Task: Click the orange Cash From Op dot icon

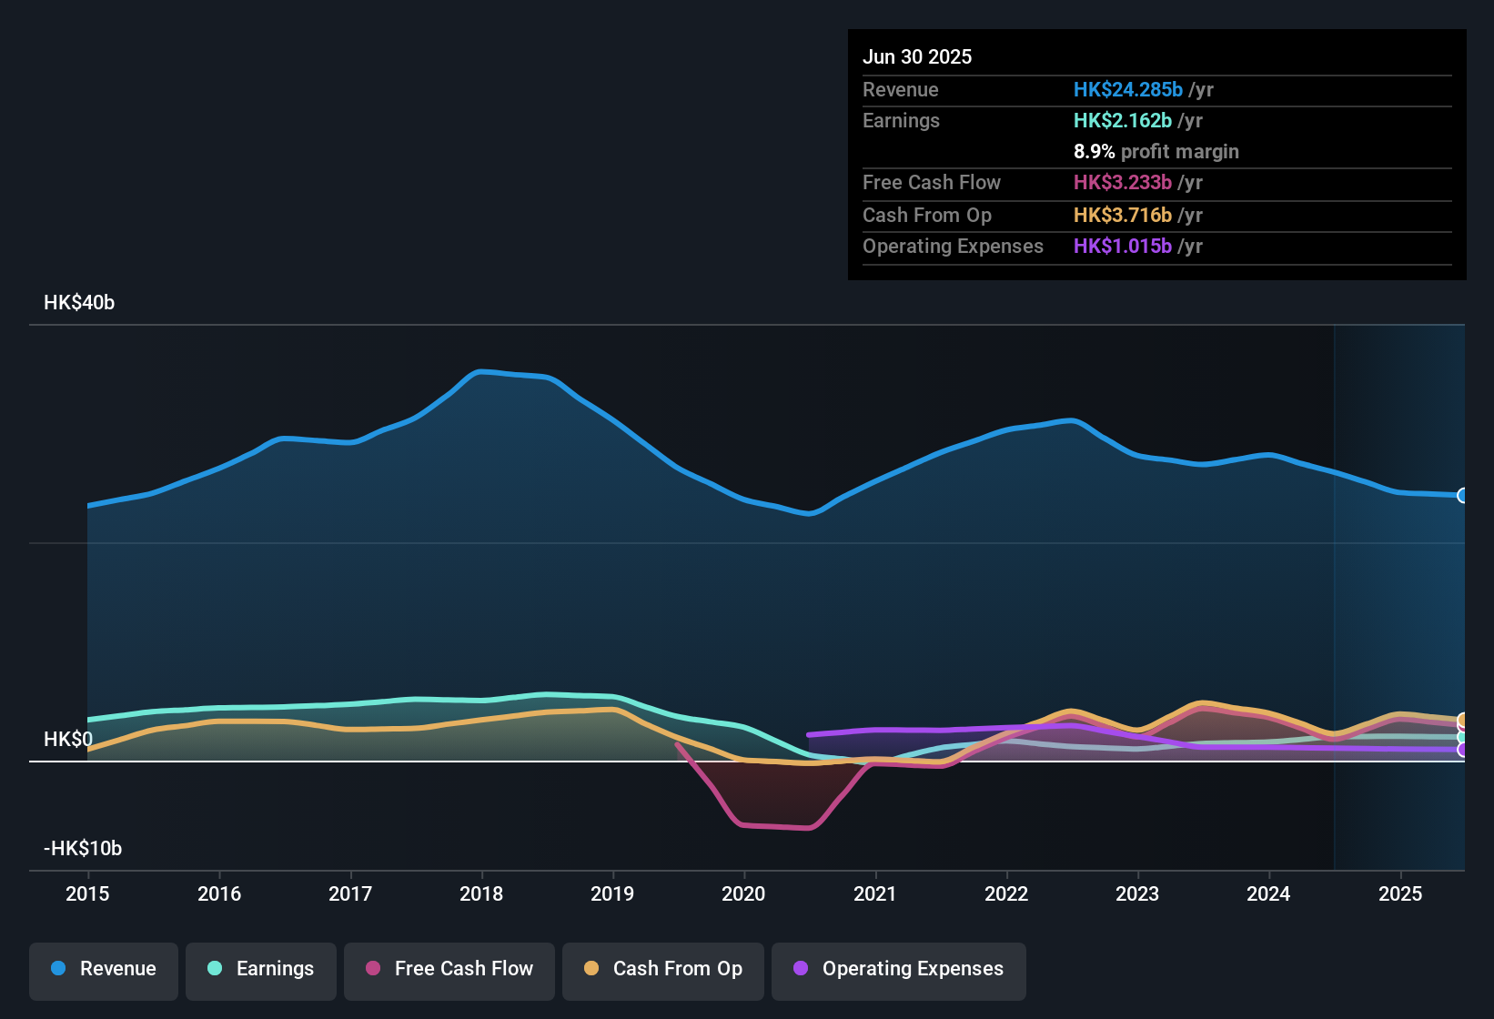Action: [591, 970]
